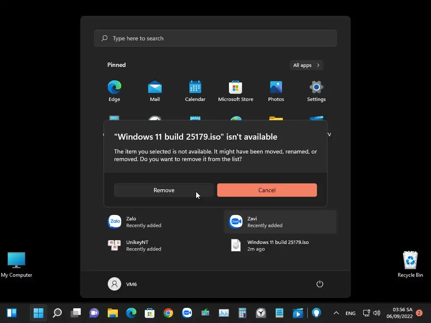
Task: Click the Remove button in the dialog
Action: pyautogui.click(x=164, y=190)
